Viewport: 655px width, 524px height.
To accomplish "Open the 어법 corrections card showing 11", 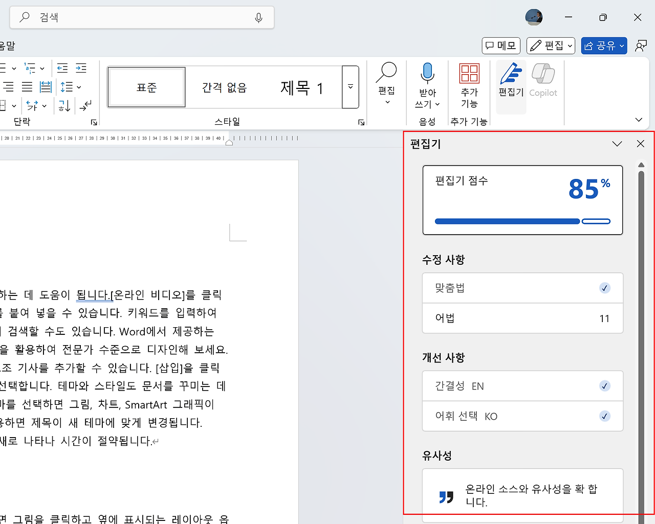I will 522,318.
